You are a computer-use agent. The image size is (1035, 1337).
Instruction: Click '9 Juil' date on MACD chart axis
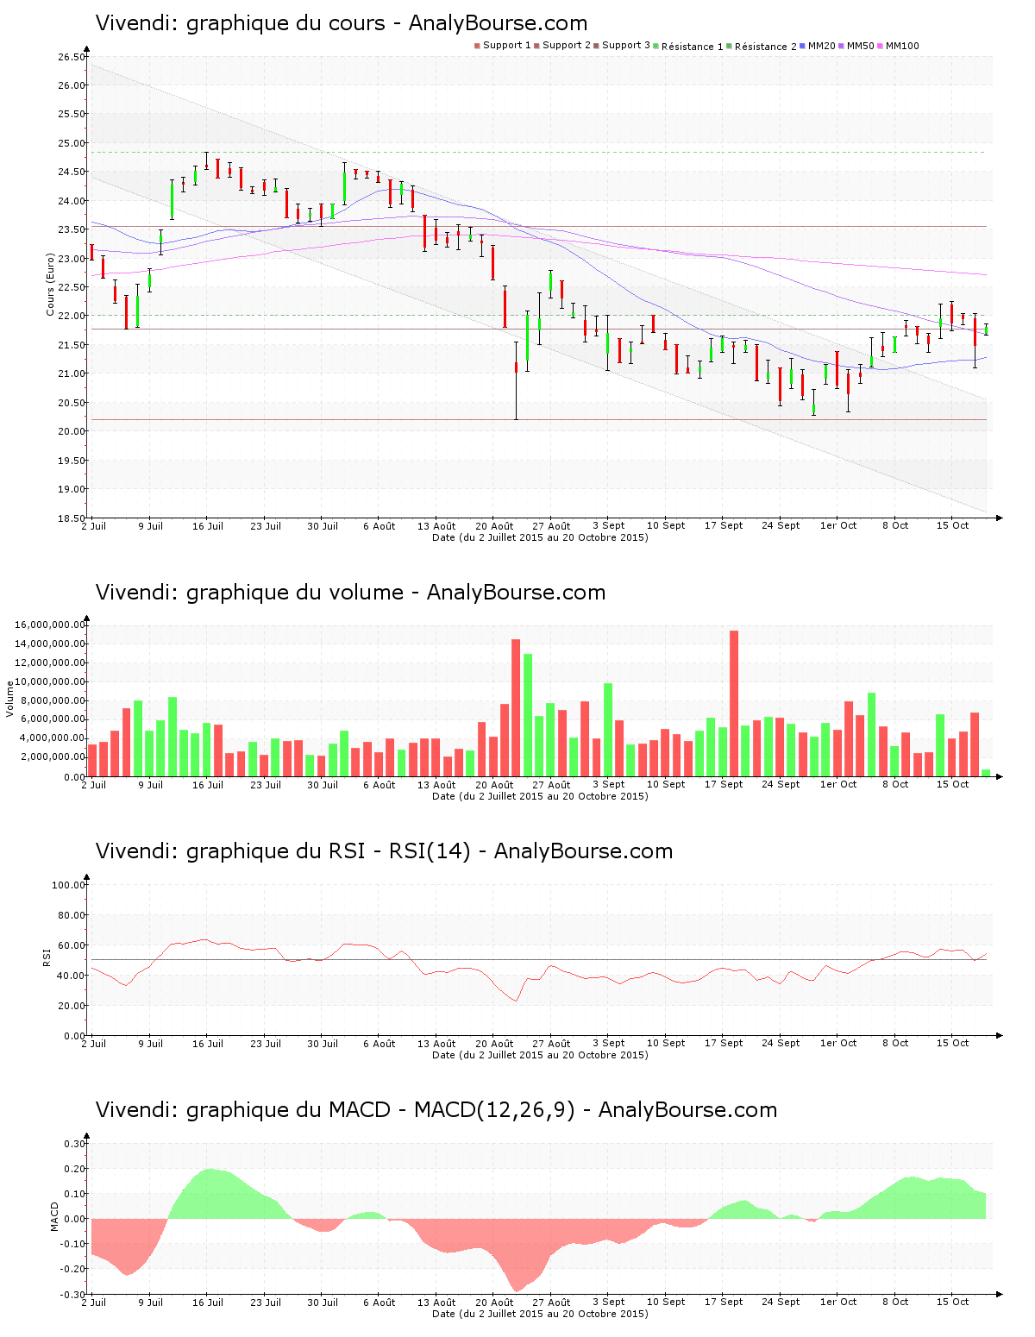[150, 1302]
